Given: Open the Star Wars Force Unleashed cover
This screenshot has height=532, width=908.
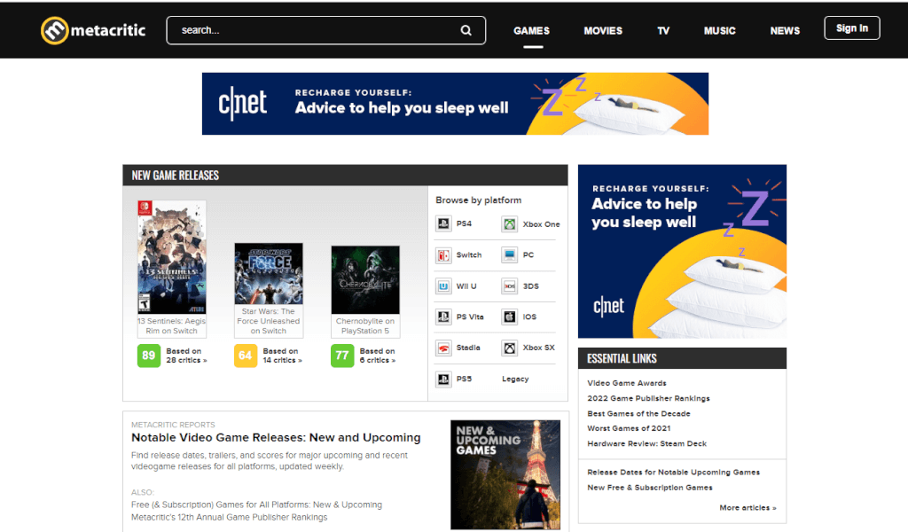Looking at the screenshot, I should 269,274.
